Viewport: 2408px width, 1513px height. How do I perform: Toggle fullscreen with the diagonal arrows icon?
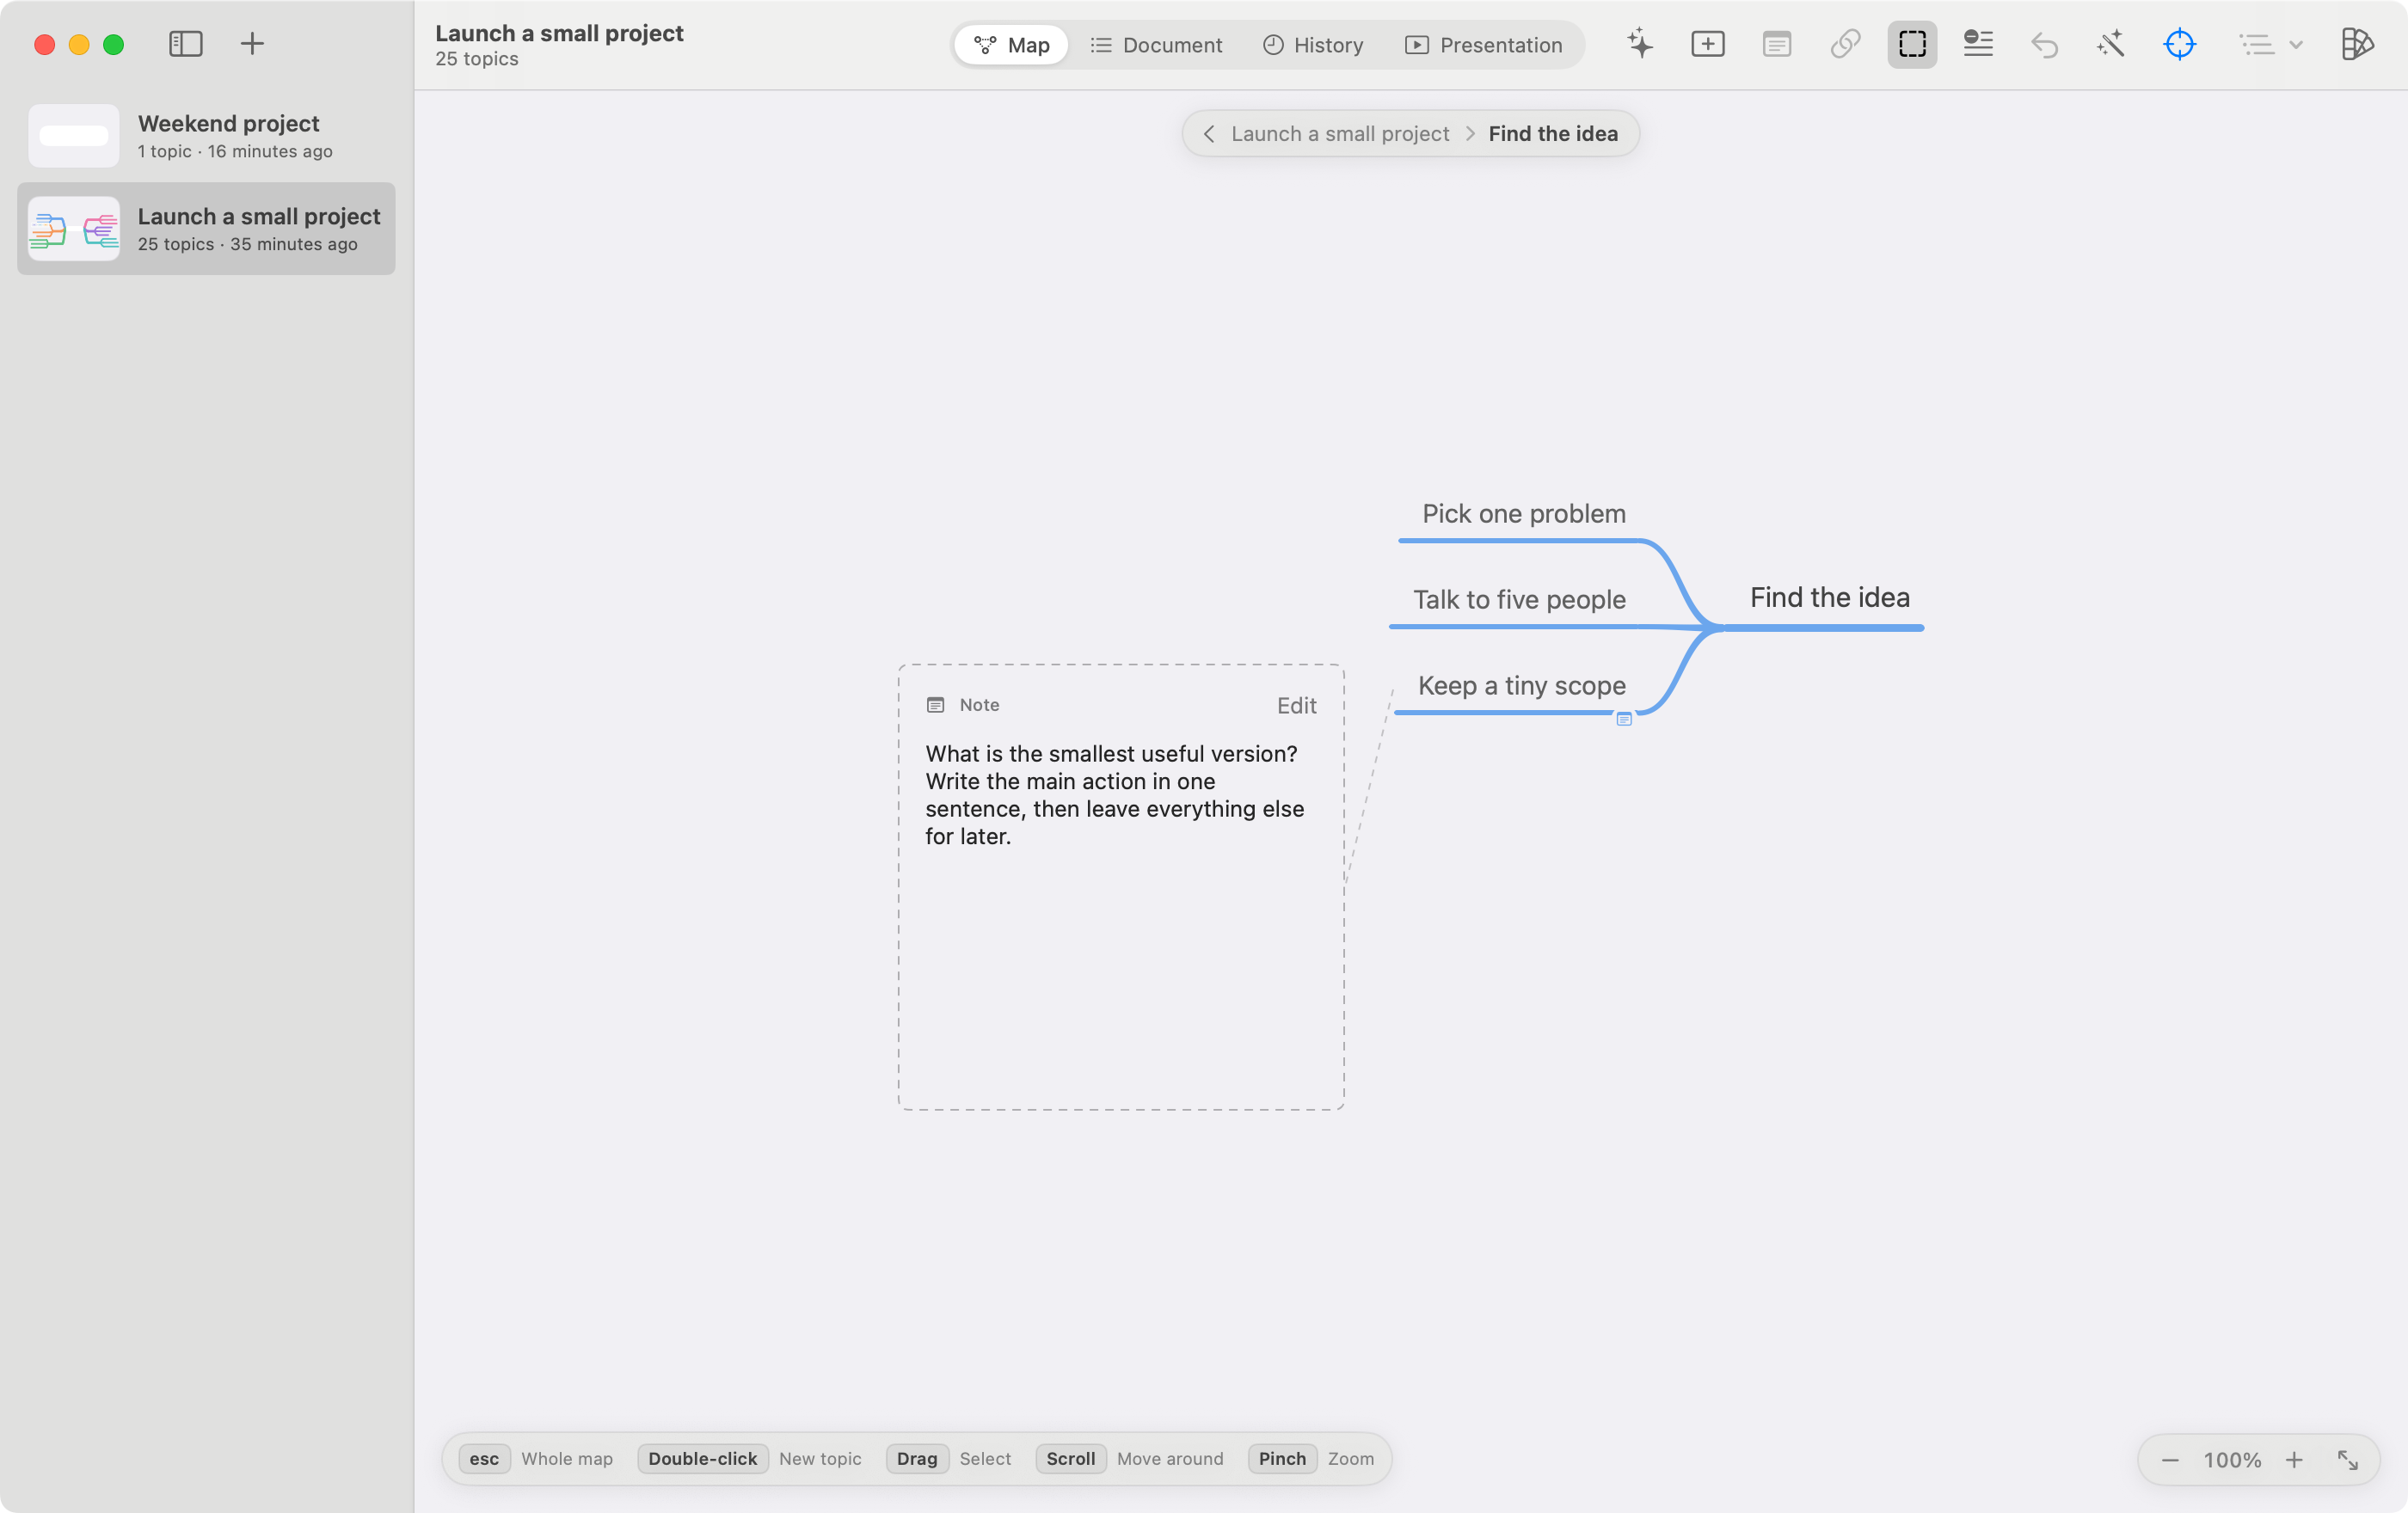coord(2347,1460)
